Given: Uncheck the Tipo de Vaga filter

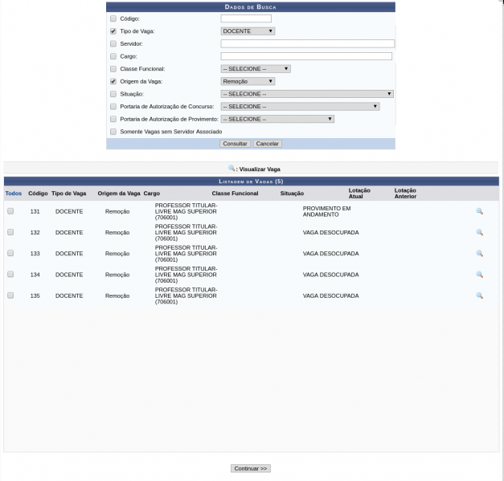Looking at the screenshot, I should (113, 31).
